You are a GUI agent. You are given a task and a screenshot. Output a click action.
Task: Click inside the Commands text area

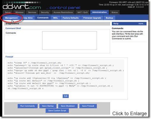click(70, 41)
